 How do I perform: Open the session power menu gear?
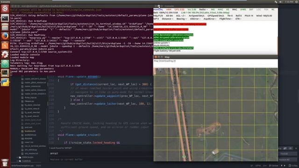297,2
